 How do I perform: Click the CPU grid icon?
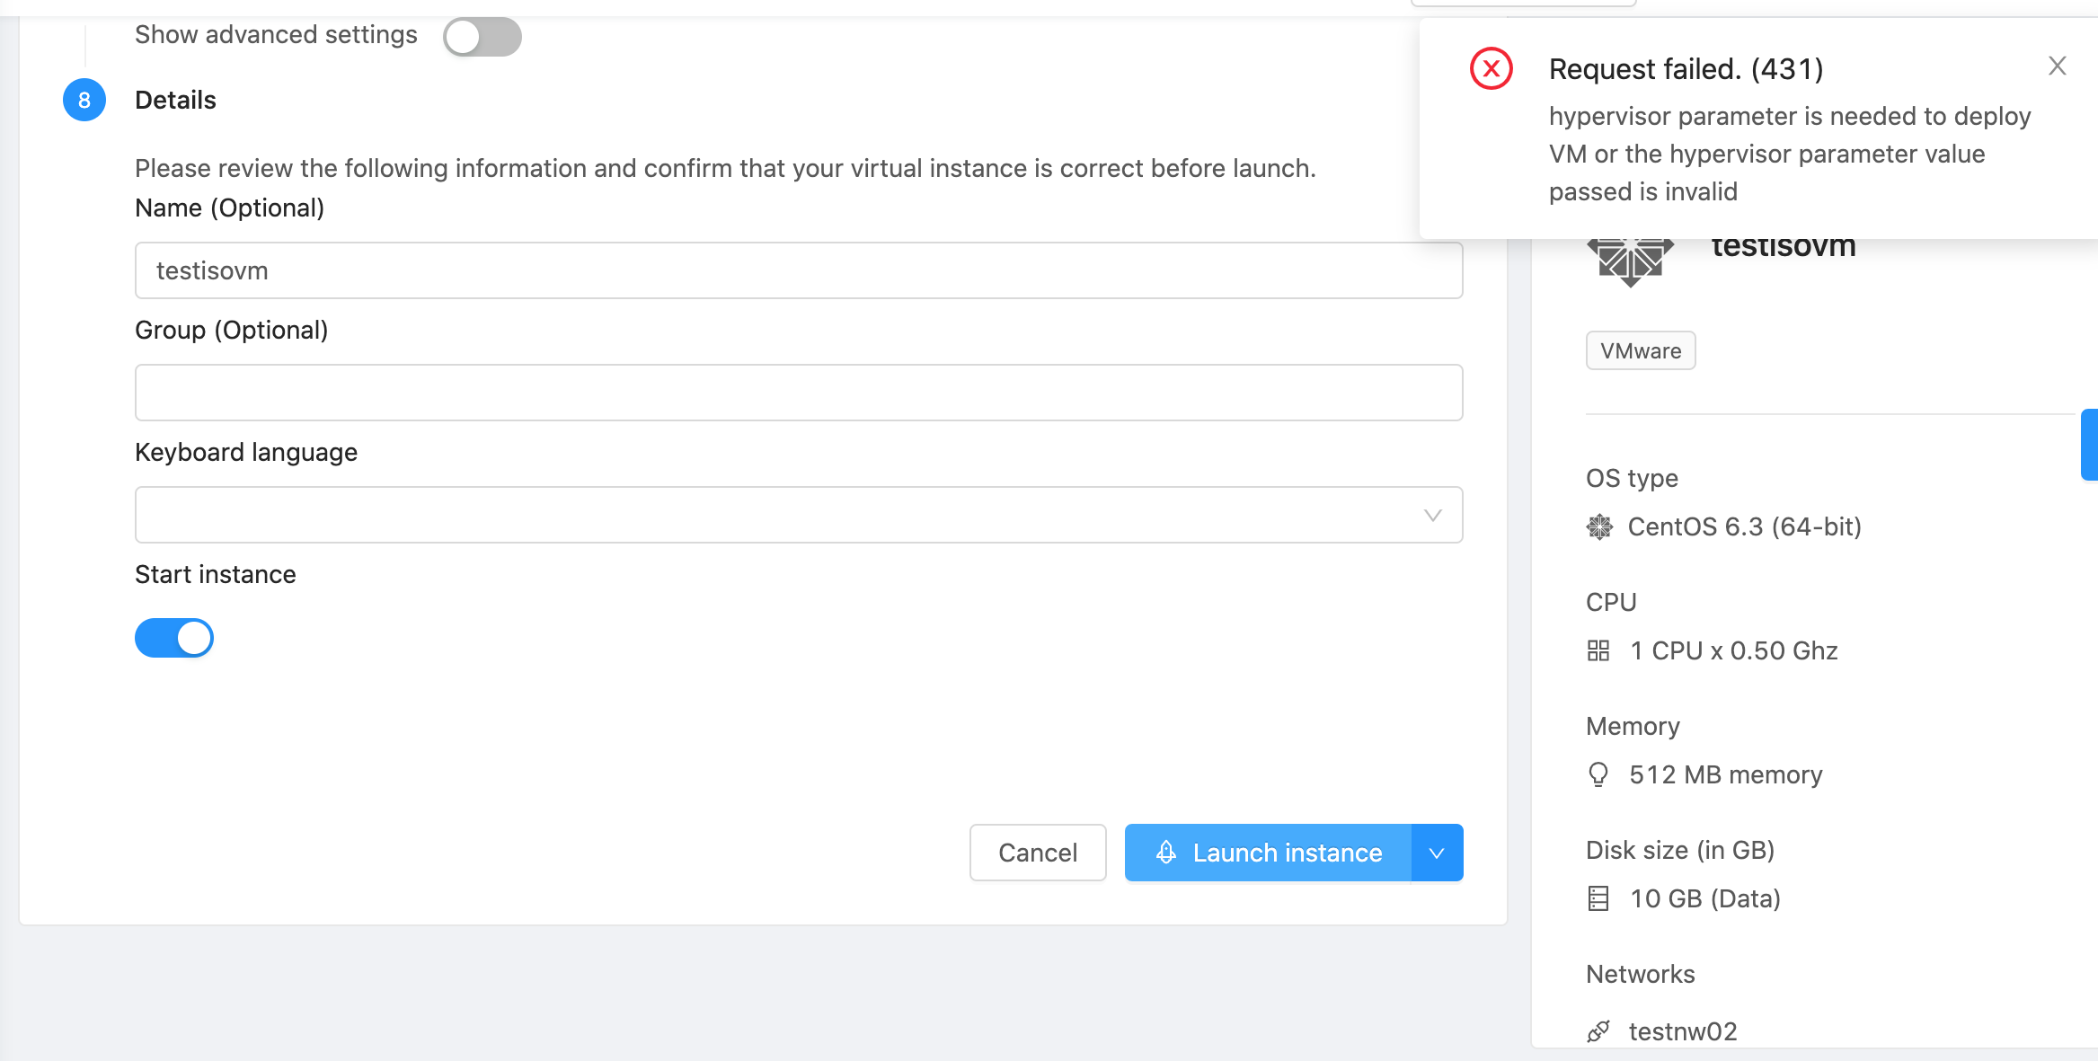tap(1598, 650)
